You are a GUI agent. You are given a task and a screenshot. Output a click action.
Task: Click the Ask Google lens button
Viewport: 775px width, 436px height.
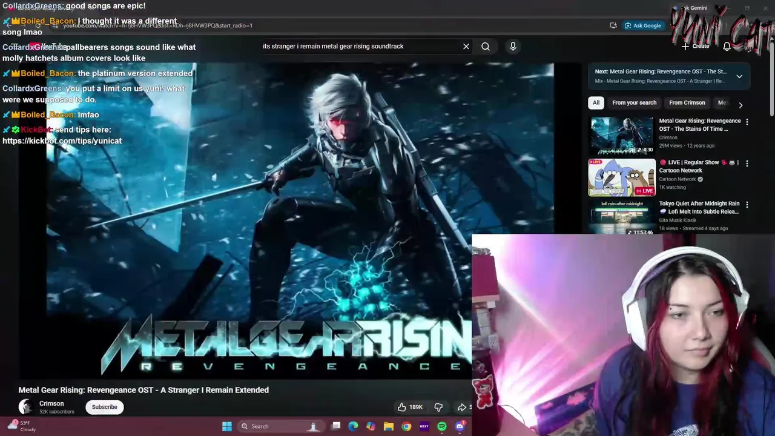click(642, 25)
